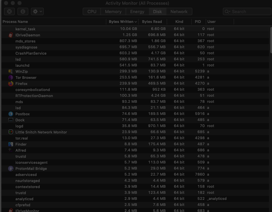Select the logd process
Viewport: 272px width, 212px height.
tap(135, 126)
